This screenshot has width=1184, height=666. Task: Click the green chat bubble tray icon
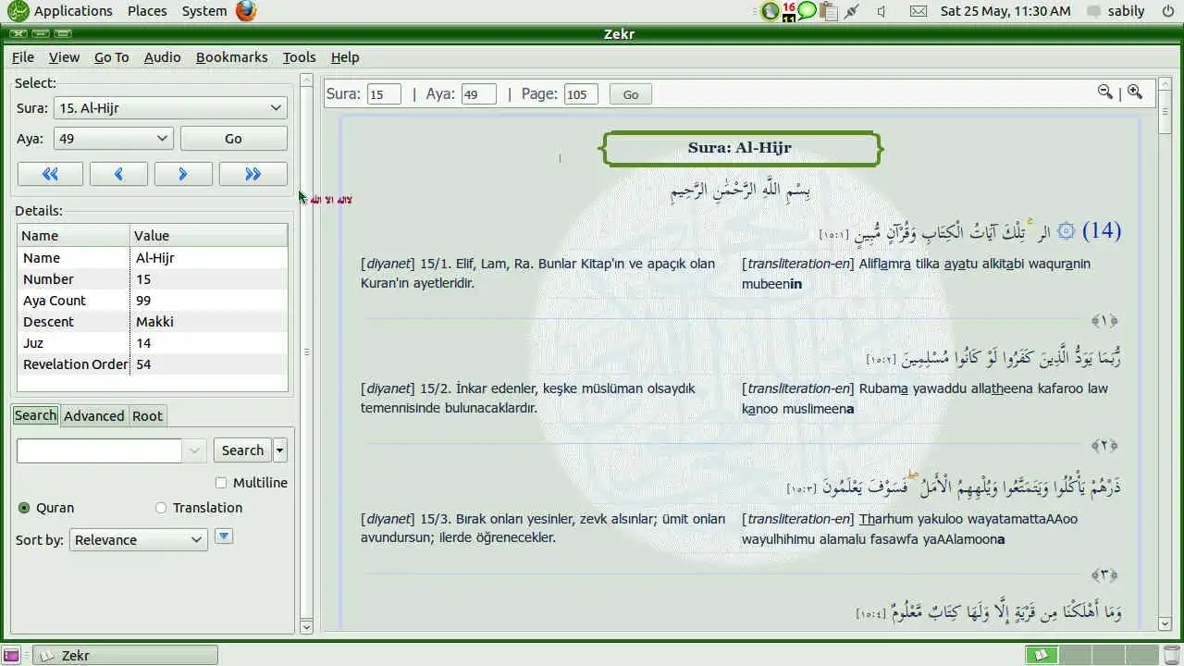tap(808, 11)
